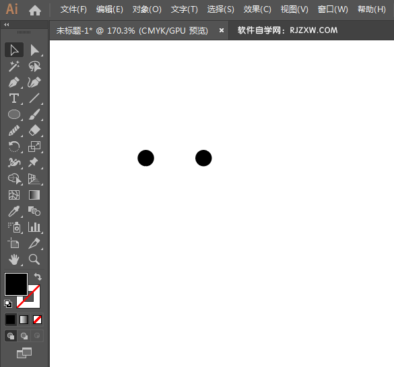394x367 pixels.
Task: Select the Eyedropper tool
Action: point(14,211)
